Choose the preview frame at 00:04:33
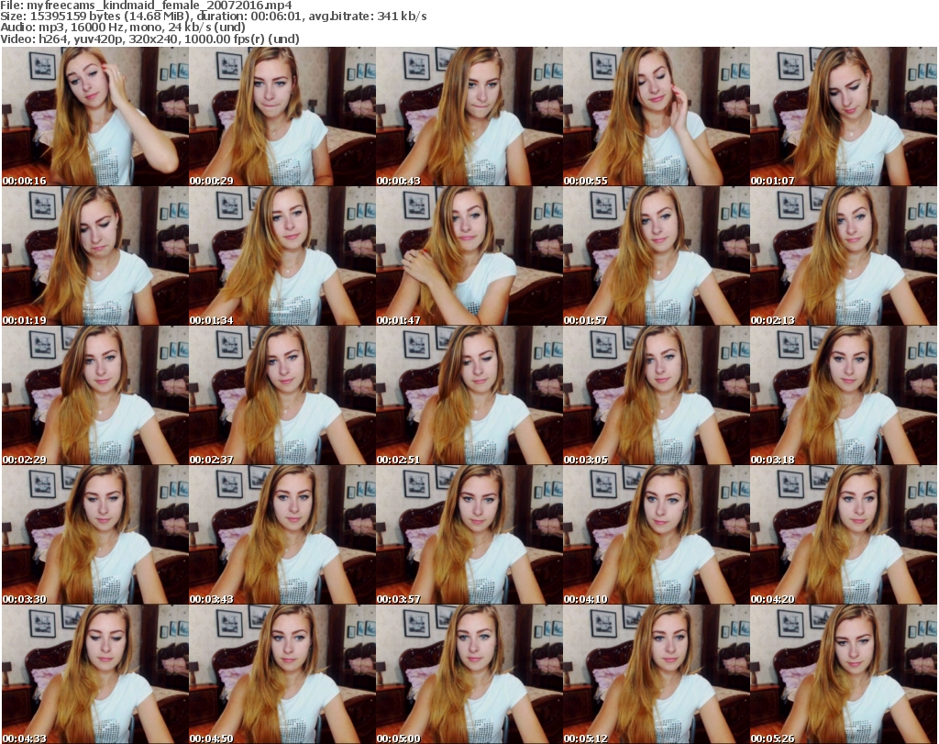This screenshot has width=939, height=744. 95,674
